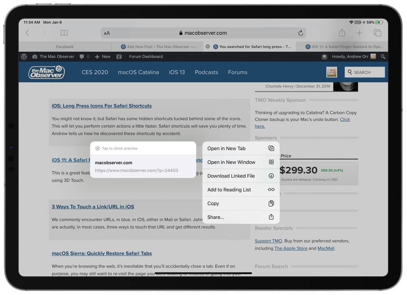Click the 'TMO Weekly Sponsor' heading
The width and height of the screenshot is (407, 295).
[x=280, y=100]
